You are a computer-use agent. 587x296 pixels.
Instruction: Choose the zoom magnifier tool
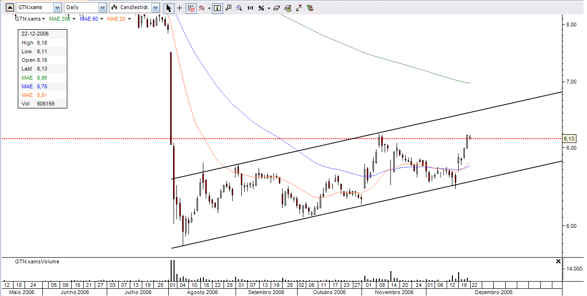point(239,8)
